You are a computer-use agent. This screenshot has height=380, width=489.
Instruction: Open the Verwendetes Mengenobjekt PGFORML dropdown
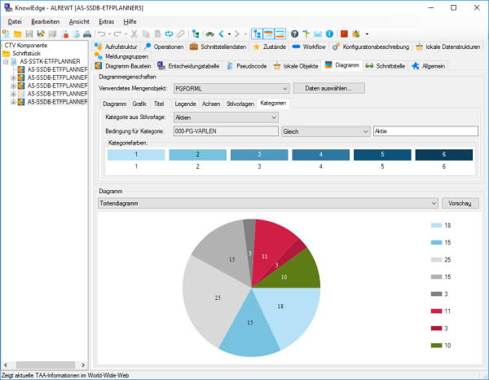(x=231, y=89)
